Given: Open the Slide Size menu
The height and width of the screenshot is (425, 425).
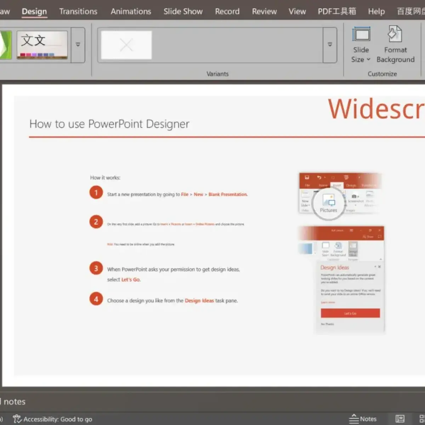Looking at the screenshot, I should [361, 45].
